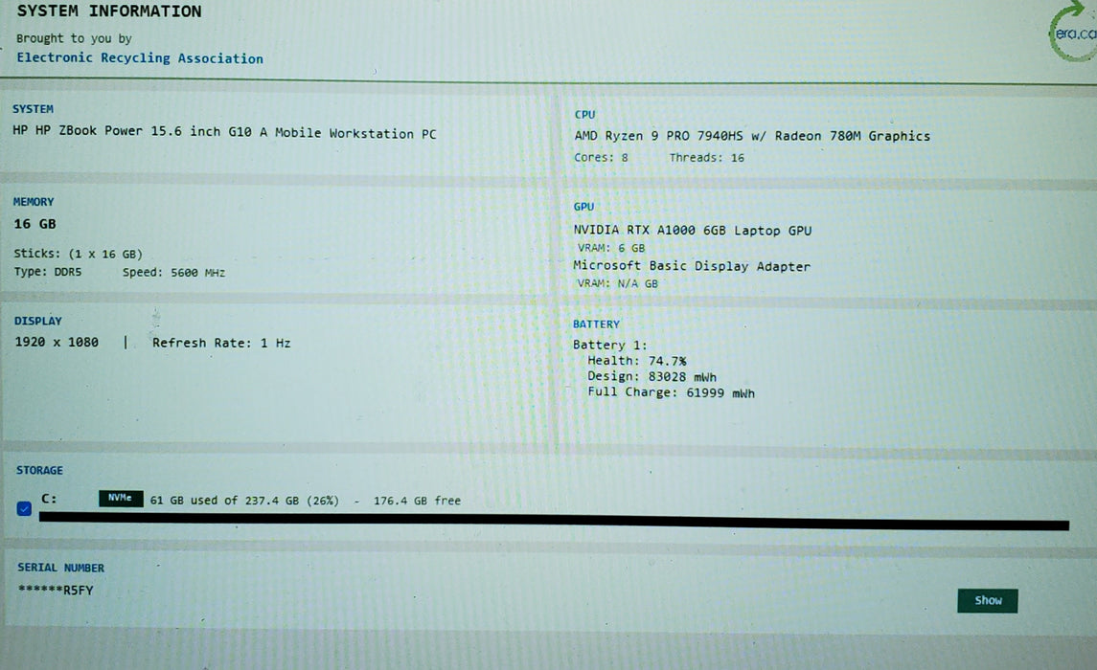Select the Full Charge: 61999 mWh value
The height and width of the screenshot is (670, 1097).
point(671,391)
